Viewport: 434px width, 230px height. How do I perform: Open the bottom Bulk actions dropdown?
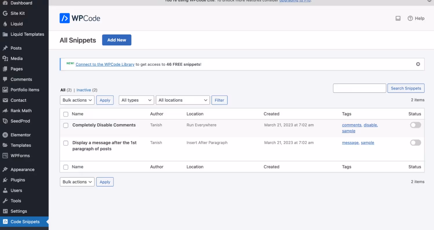pos(77,182)
